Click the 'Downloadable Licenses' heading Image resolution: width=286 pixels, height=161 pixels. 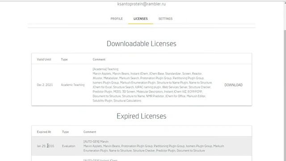tap(141, 44)
